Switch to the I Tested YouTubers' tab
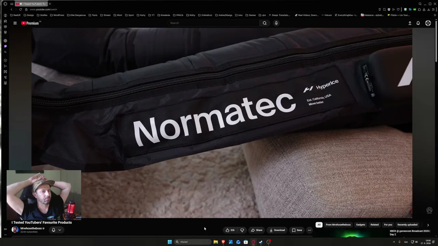This screenshot has width=438, height=246. [x=31, y=4]
